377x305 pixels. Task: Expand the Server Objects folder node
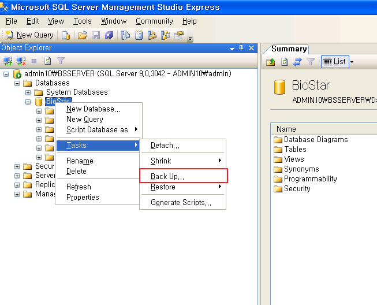(x=17, y=176)
